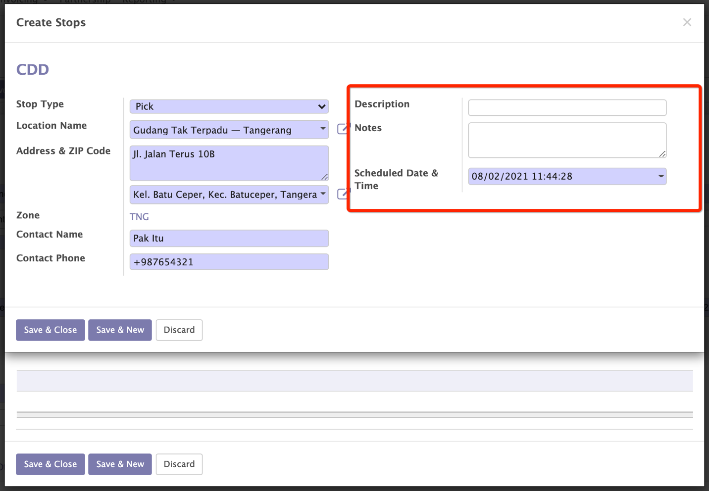Image resolution: width=709 pixels, height=491 pixels.
Task: Open the Scheduled Date & Time picker arrow
Action: (x=660, y=176)
